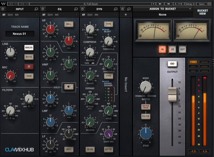The height and width of the screenshot is (157, 214).
Task: Expand the EQ section view icon
Action: click(x=76, y=9)
